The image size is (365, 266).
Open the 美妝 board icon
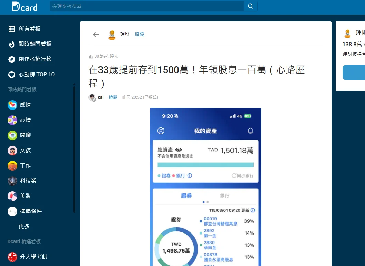coord(12,196)
